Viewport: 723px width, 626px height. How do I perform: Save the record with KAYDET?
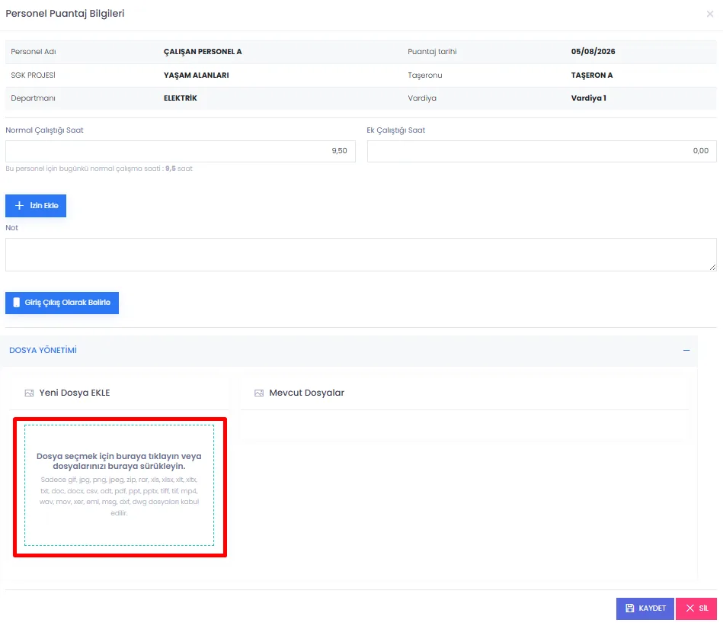coord(645,608)
